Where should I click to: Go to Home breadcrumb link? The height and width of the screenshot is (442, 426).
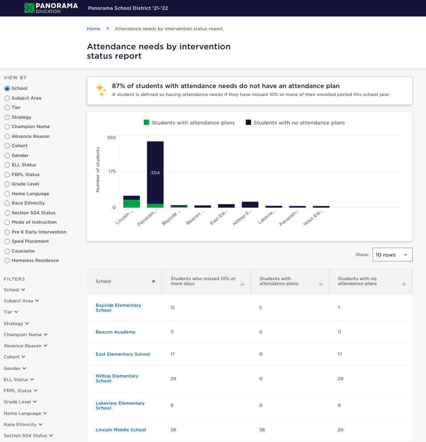point(93,29)
